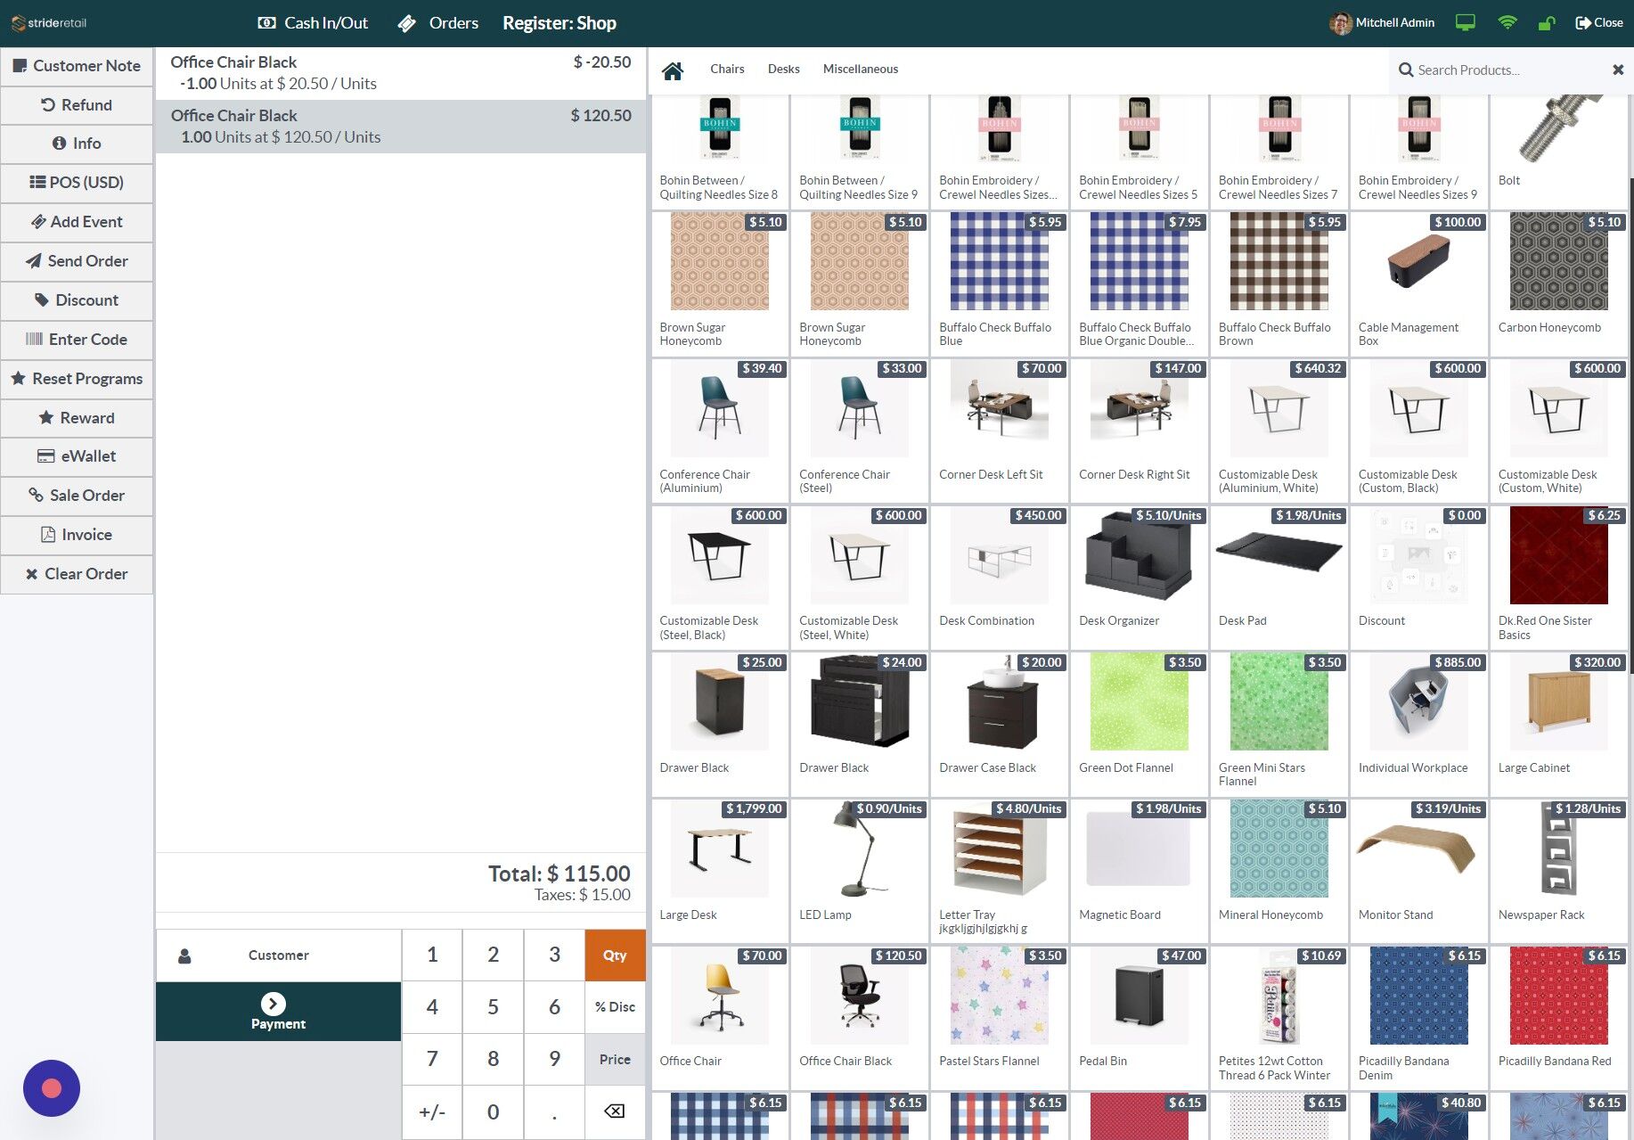This screenshot has width=1634, height=1140.
Task: Add Large Desk product
Action: (x=720, y=871)
